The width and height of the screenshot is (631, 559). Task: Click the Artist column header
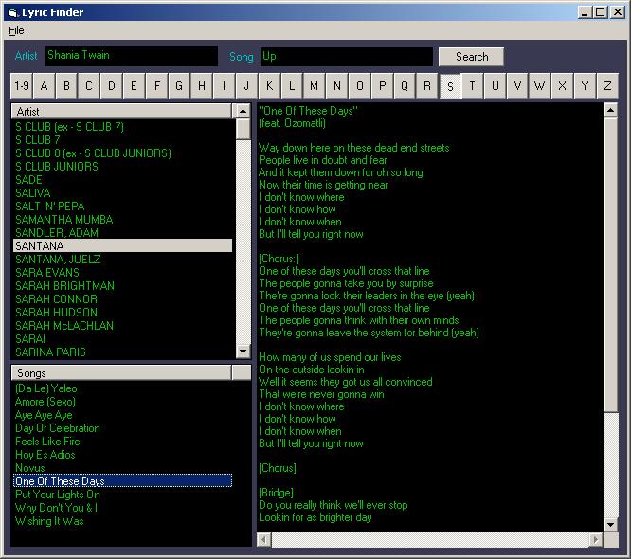tap(121, 112)
